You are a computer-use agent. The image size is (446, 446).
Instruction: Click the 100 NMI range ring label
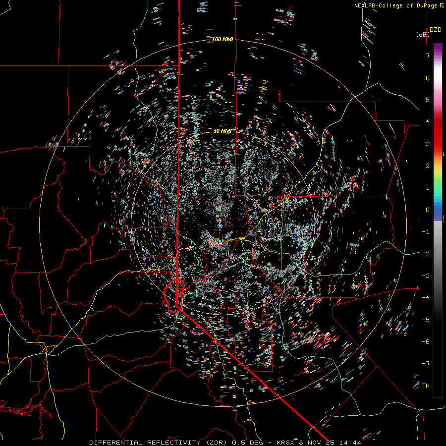(x=223, y=39)
